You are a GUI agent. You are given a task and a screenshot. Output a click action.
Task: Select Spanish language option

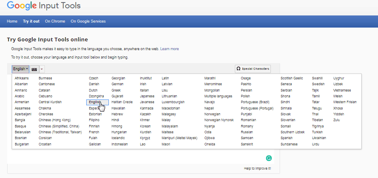[286, 138]
